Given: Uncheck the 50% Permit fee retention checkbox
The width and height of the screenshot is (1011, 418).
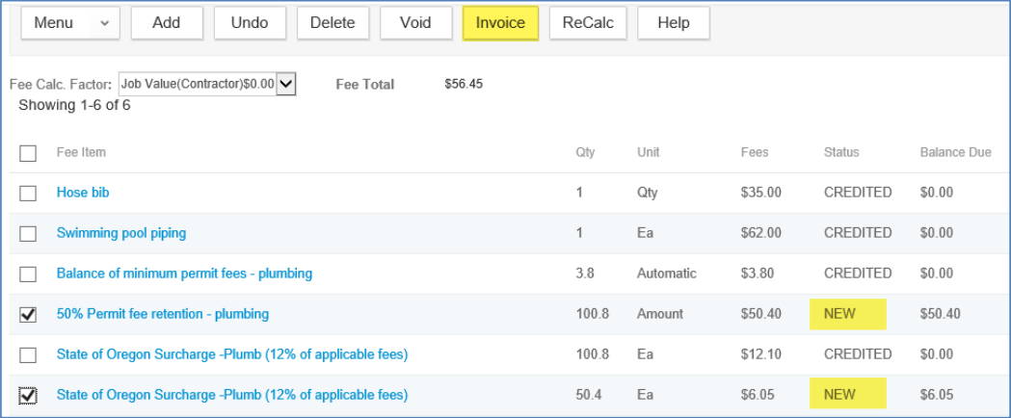Looking at the screenshot, I should click(x=28, y=315).
